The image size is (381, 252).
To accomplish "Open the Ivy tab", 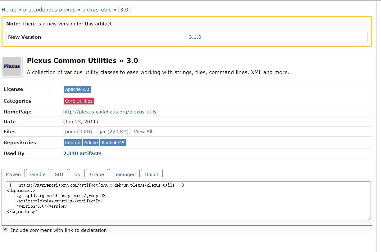I will point(77,174).
